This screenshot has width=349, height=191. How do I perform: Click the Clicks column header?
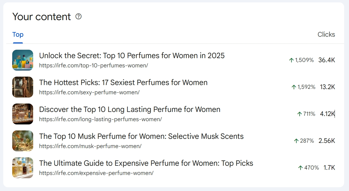pos(326,35)
